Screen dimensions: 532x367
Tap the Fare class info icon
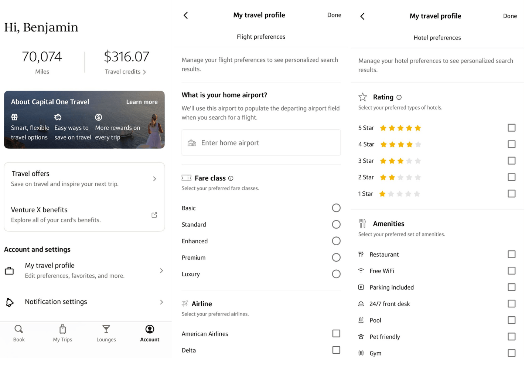click(x=231, y=178)
